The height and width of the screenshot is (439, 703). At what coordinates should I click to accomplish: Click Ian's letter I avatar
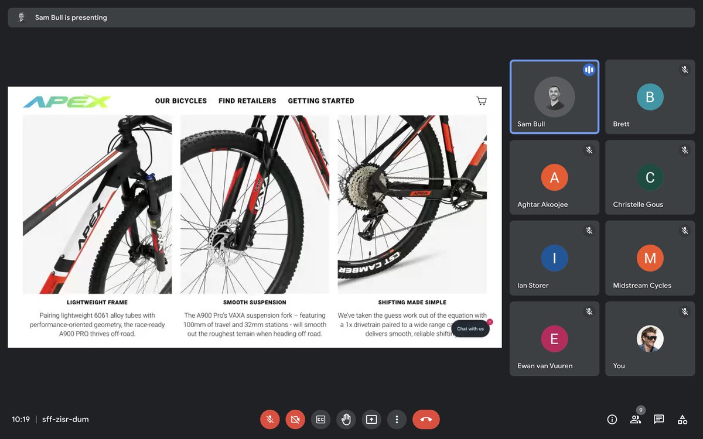(554, 258)
